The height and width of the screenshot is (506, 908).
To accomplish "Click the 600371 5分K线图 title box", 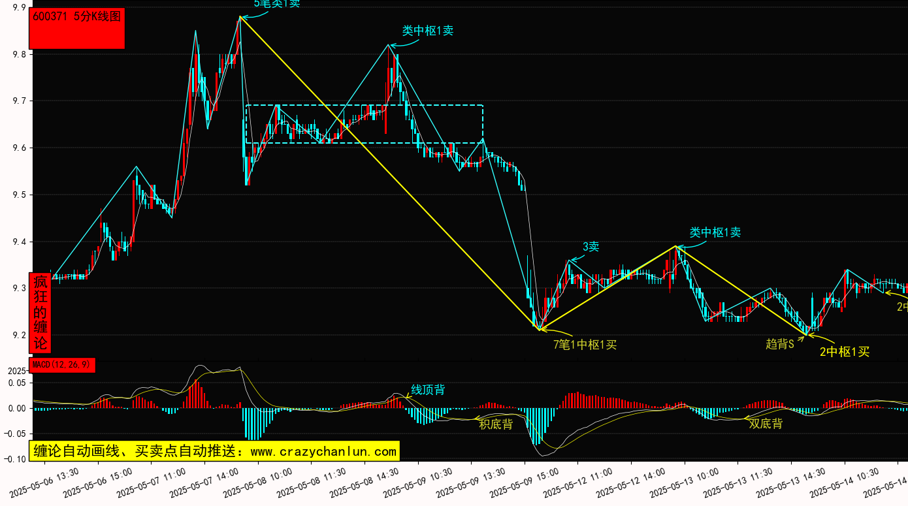I will coord(77,29).
